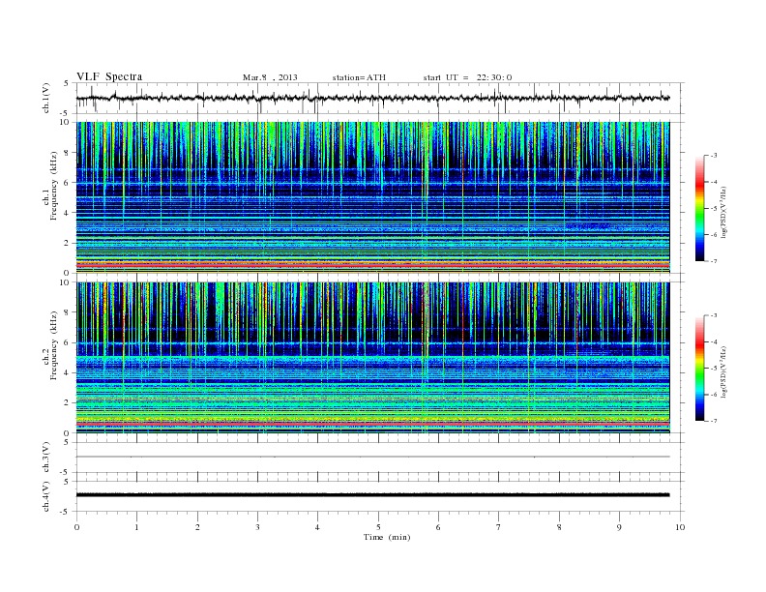Click the thick black ch.4 signal band
The width and height of the screenshot is (766, 592).
coord(372,495)
